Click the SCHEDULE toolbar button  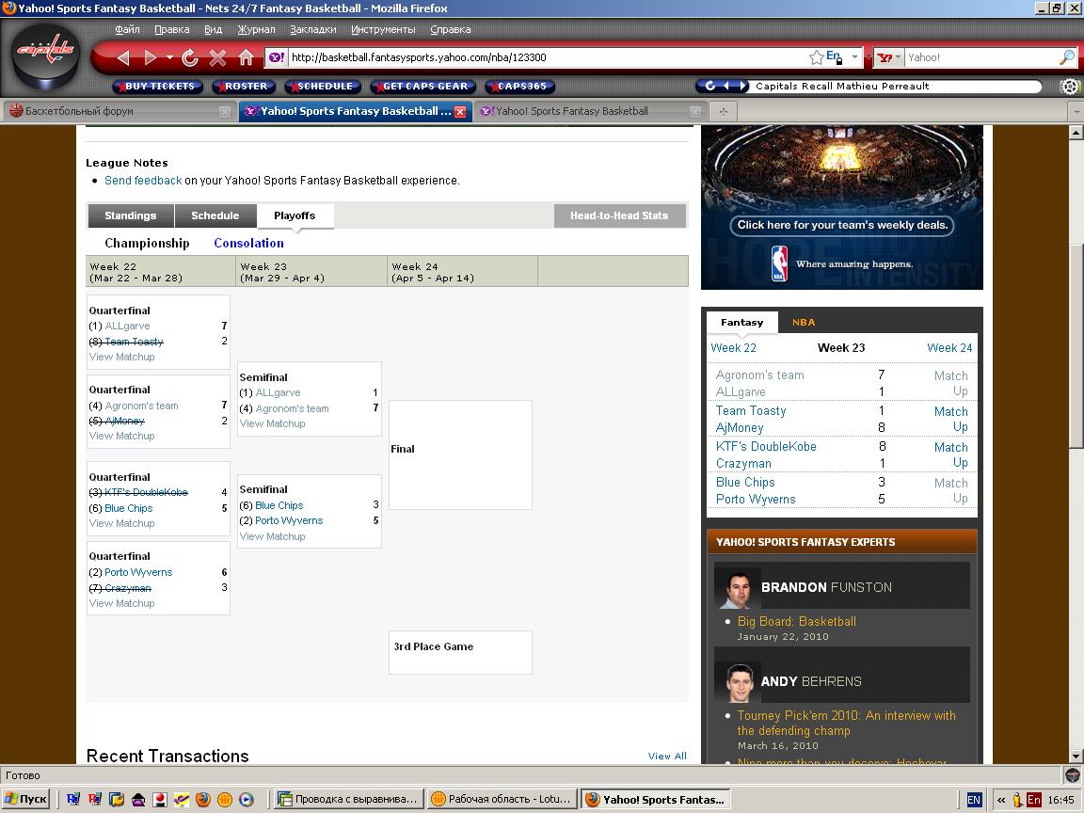pyautogui.click(x=323, y=87)
